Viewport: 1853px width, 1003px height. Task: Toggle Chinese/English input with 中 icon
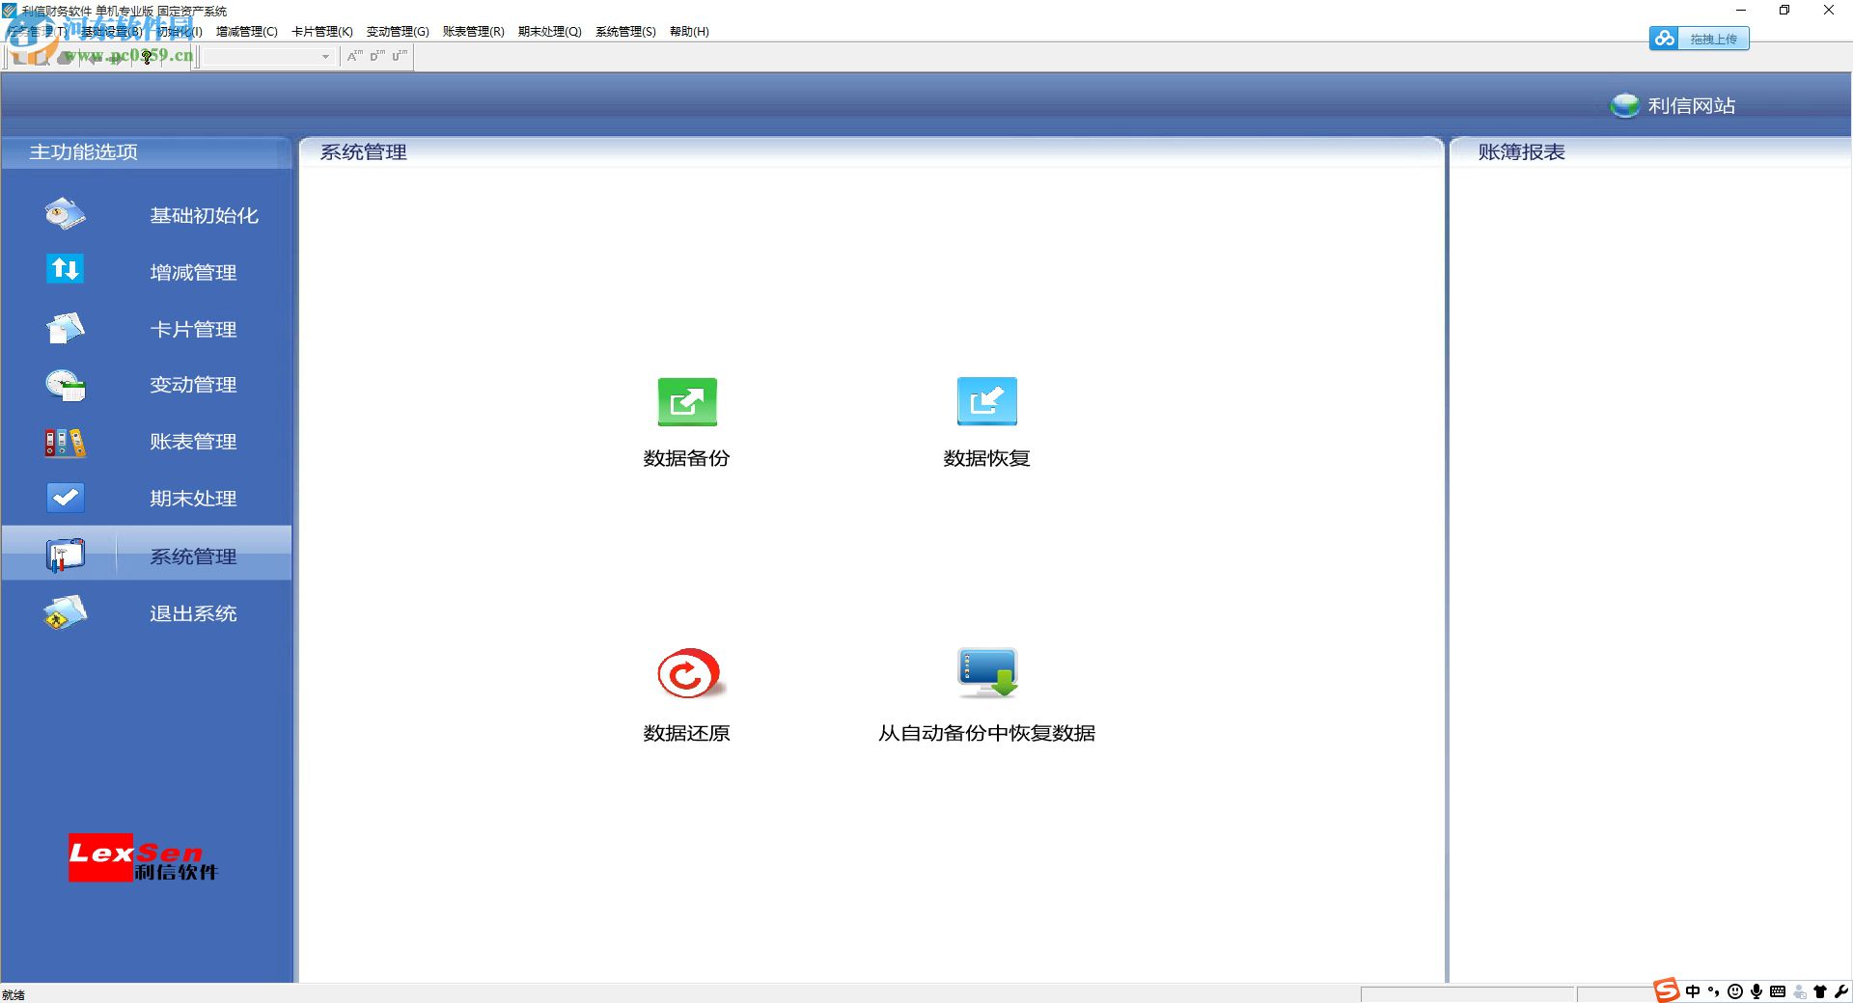(x=1692, y=991)
